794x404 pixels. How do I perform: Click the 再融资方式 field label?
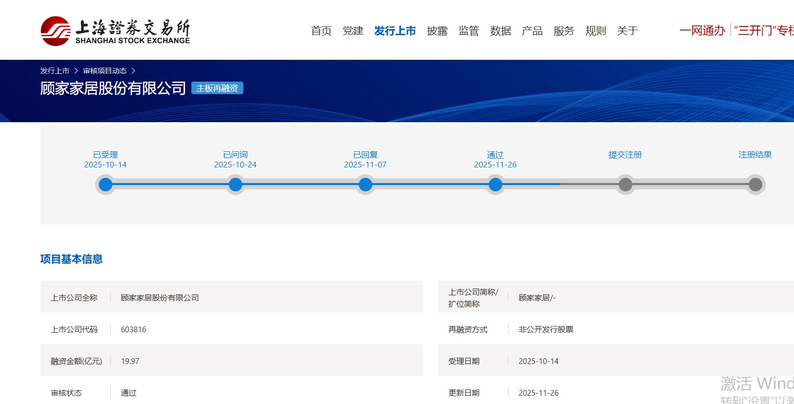[x=468, y=330]
